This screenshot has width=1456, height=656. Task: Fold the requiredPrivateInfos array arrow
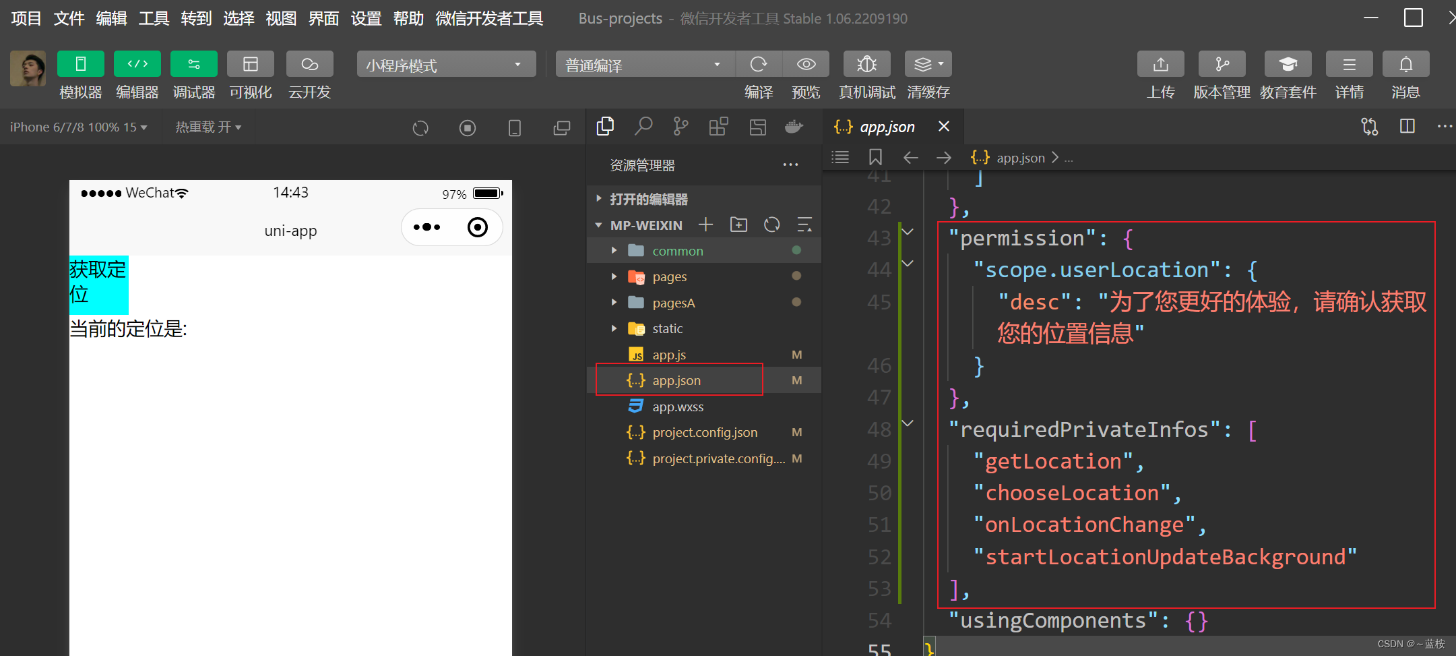[908, 423]
